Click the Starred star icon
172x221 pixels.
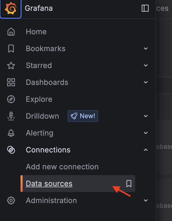point(11,66)
